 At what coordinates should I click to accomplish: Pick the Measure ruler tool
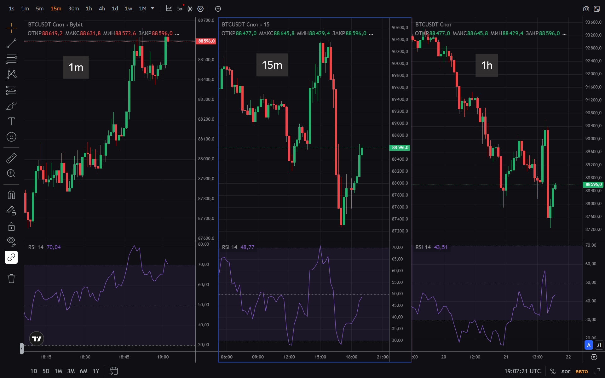(x=11, y=158)
